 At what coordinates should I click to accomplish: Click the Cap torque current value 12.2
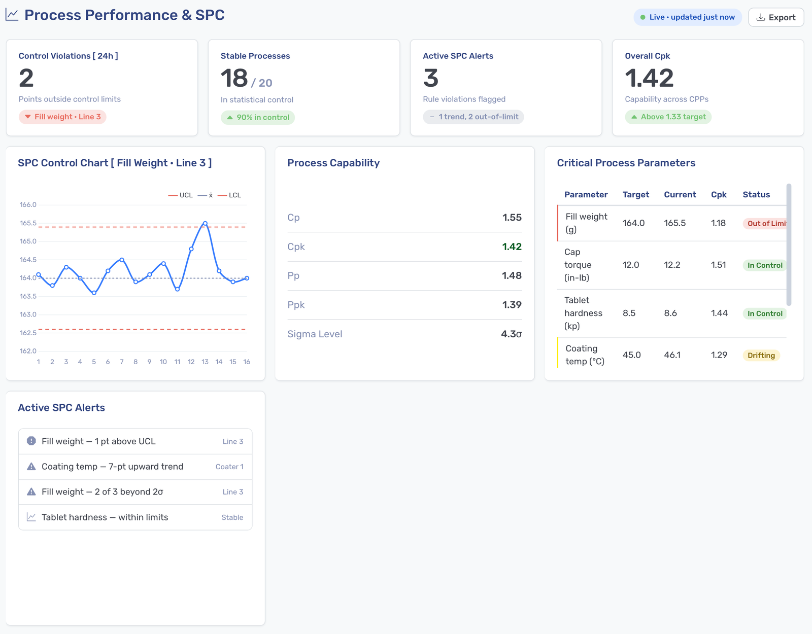tap(672, 265)
